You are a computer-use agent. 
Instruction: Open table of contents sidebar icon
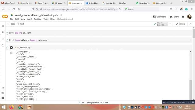pyautogui.click(x=3, y=26)
